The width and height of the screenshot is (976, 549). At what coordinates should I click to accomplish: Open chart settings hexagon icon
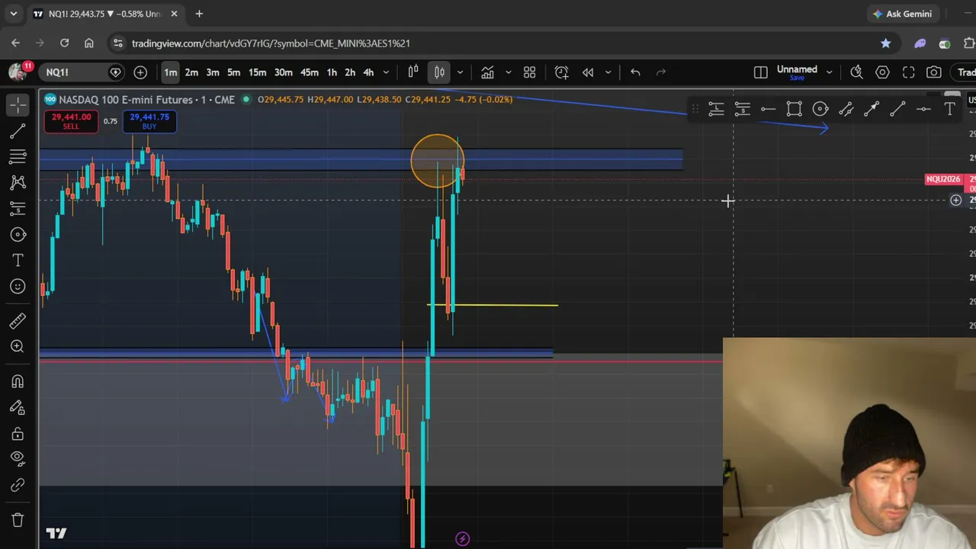882,72
